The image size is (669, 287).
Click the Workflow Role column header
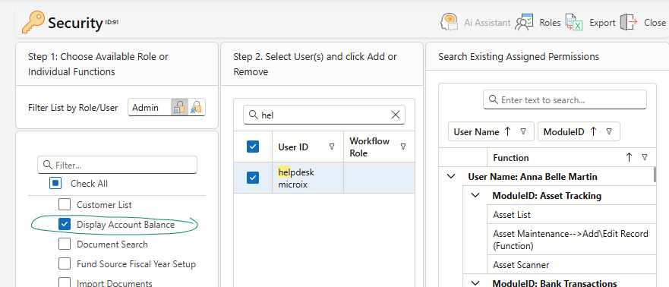click(x=379, y=147)
